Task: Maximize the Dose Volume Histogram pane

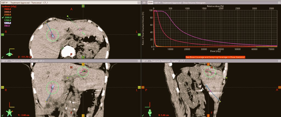Action: [279, 2]
